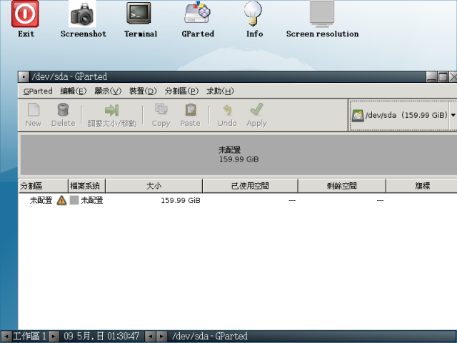The width and height of the screenshot is (457, 343).
Task: Focus the /dev/sda - GParted taskbar entry
Action: click(x=312, y=336)
